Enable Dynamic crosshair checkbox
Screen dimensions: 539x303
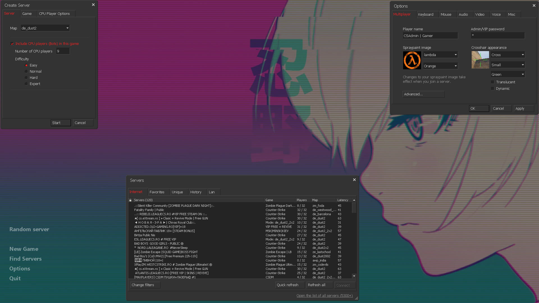(x=492, y=89)
